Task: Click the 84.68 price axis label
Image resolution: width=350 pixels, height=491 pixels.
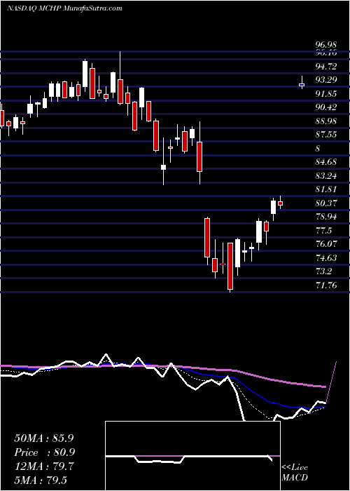Action: [x=326, y=162]
